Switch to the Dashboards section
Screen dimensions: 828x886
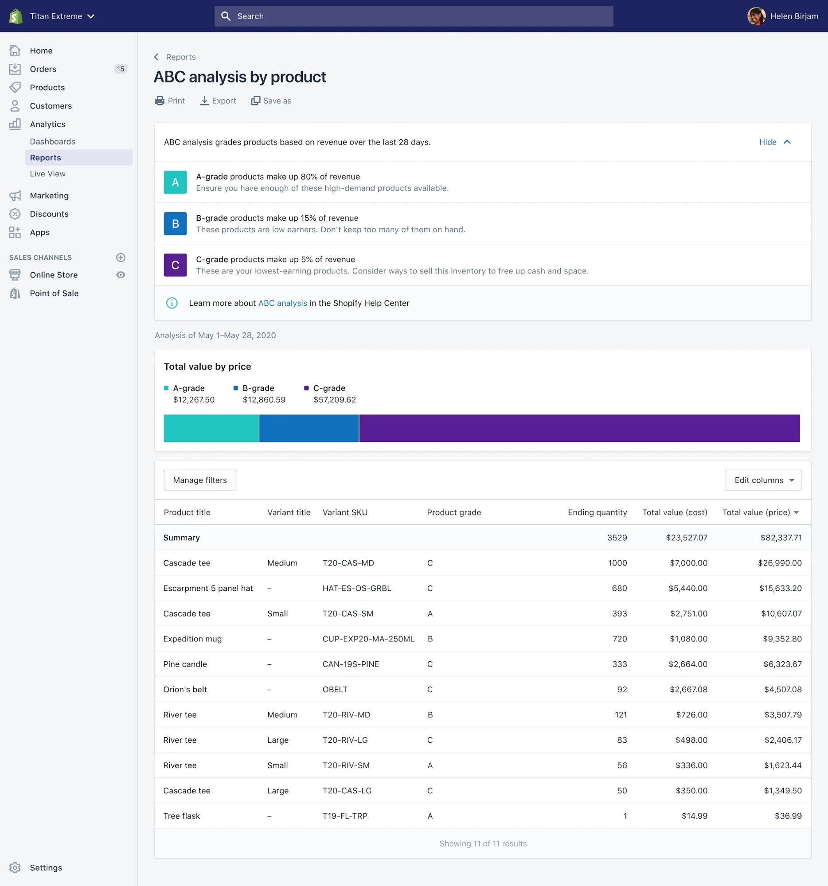(53, 141)
